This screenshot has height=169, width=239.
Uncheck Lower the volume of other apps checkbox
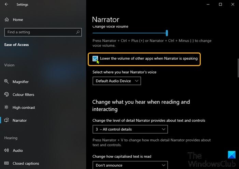(95, 59)
